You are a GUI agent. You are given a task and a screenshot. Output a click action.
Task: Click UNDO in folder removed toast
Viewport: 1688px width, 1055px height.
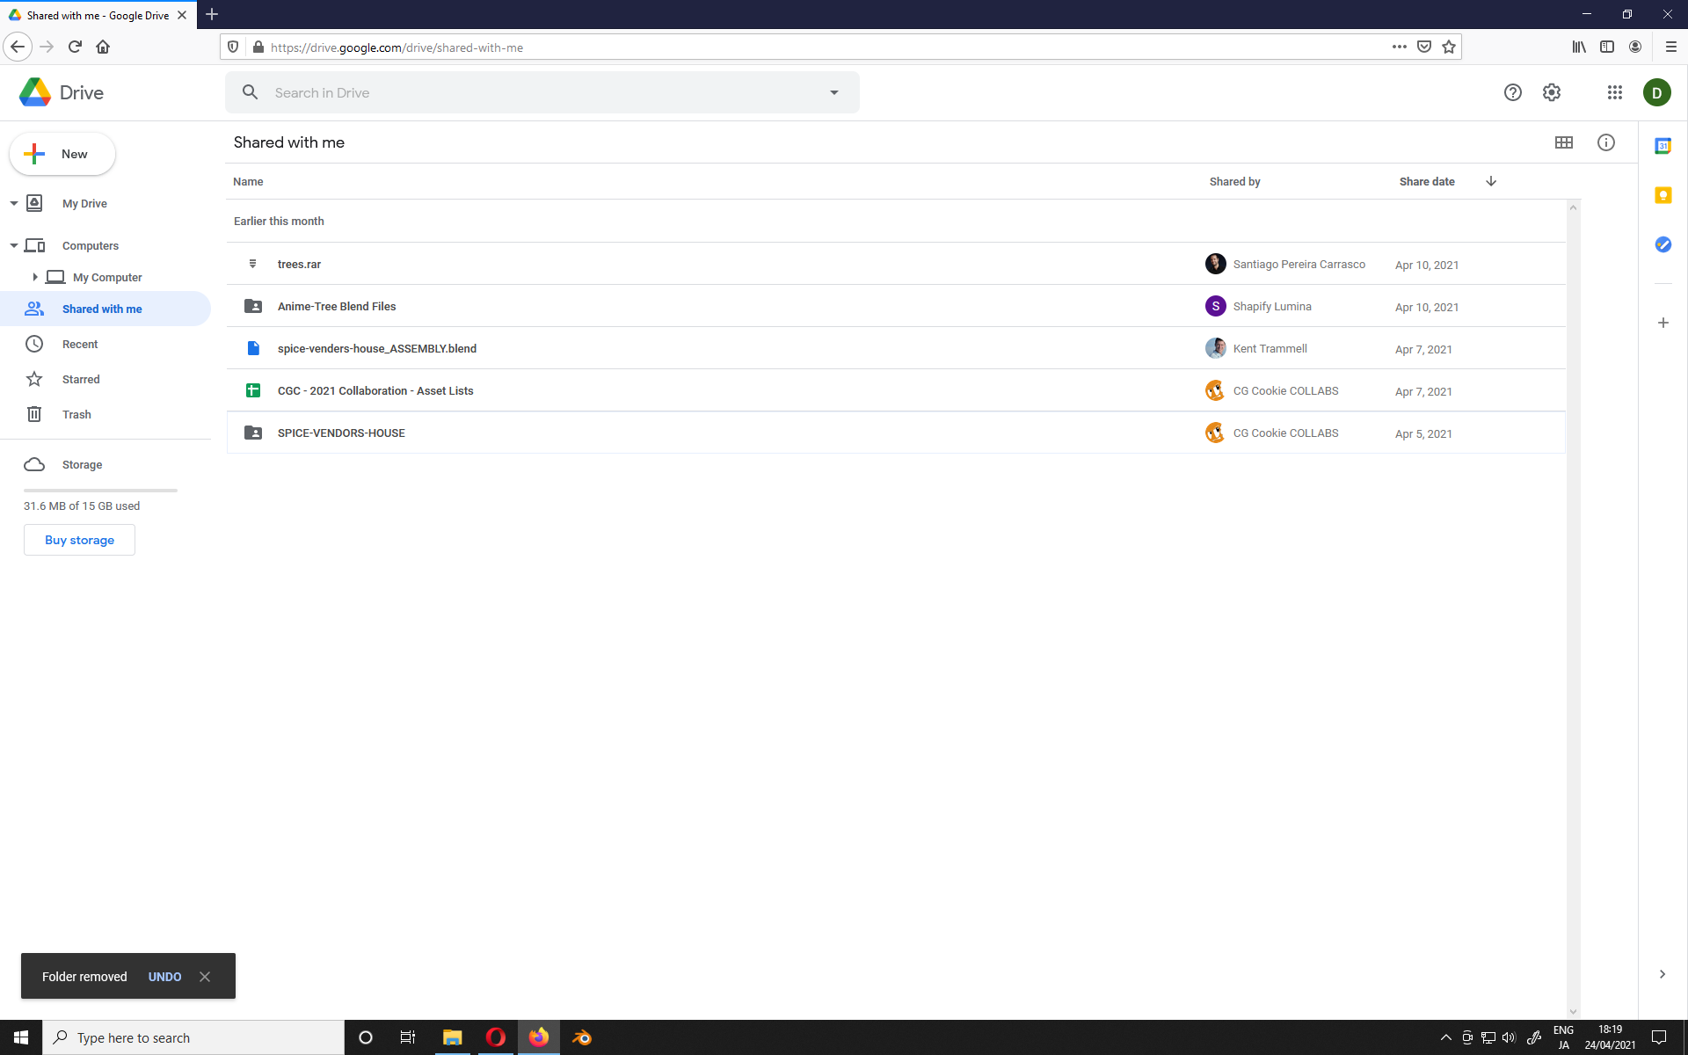(164, 977)
